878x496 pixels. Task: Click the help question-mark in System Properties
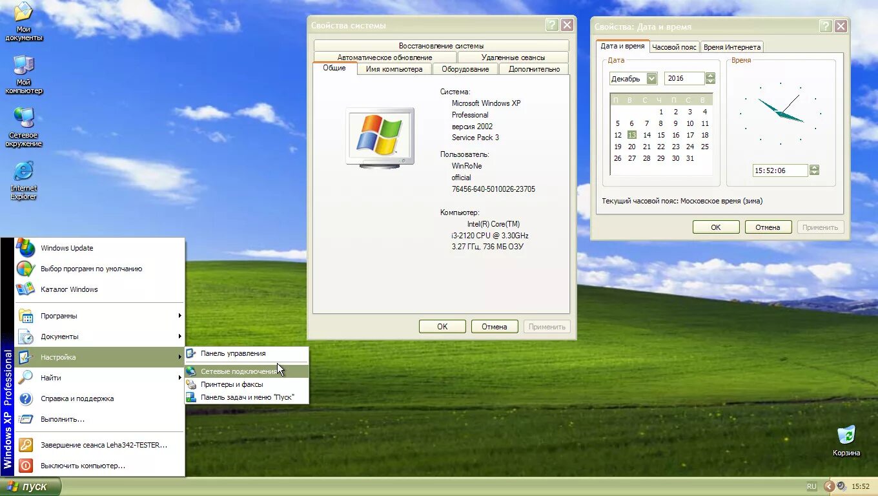tap(551, 25)
